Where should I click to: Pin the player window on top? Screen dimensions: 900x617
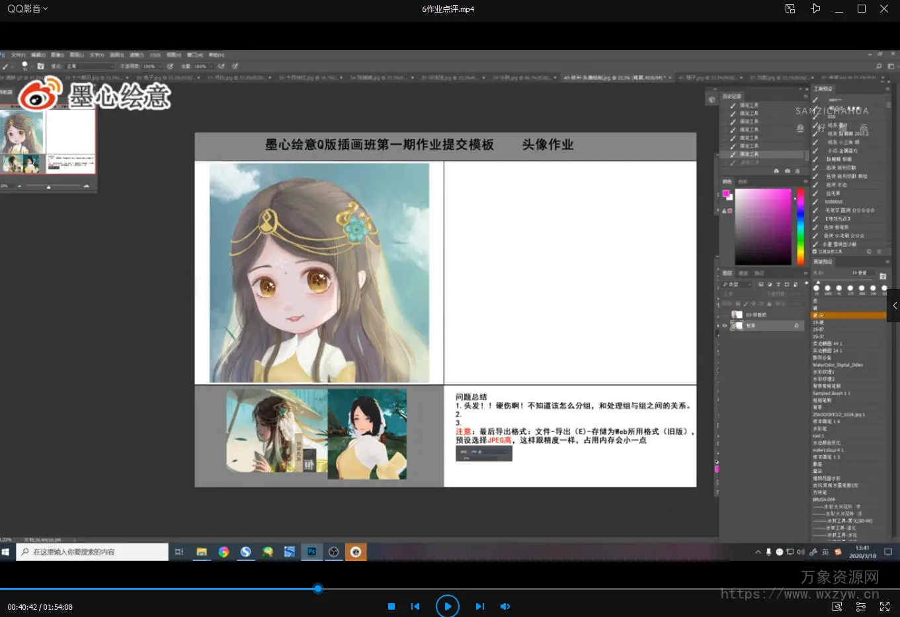pos(815,9)
